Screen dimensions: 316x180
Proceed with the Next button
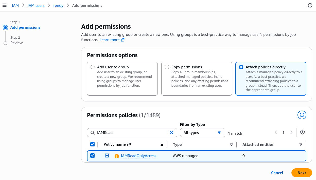click(302, 173)
